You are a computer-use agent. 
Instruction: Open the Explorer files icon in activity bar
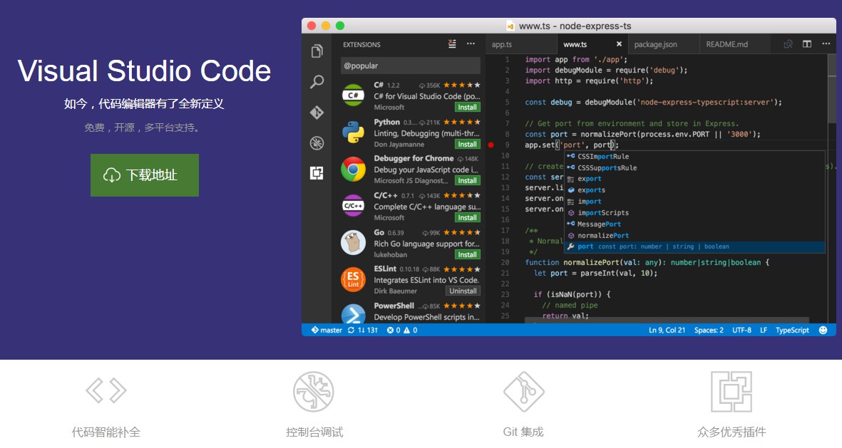[317, 51]
